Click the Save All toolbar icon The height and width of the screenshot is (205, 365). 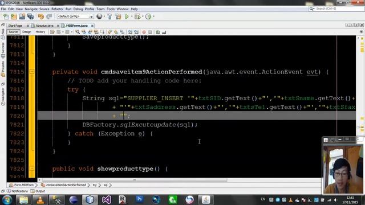coord(30,17)
